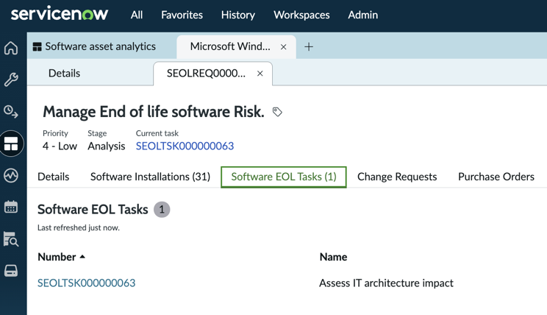Click the tag icon beside the title
Viewport: 547px width, 315px height.
(277, 112)
